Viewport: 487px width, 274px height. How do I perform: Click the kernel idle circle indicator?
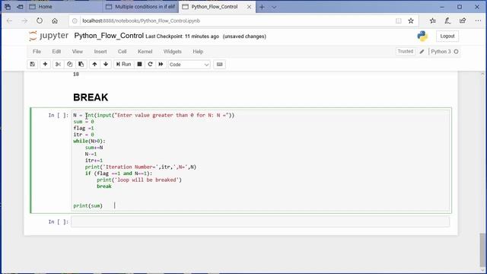457,52
